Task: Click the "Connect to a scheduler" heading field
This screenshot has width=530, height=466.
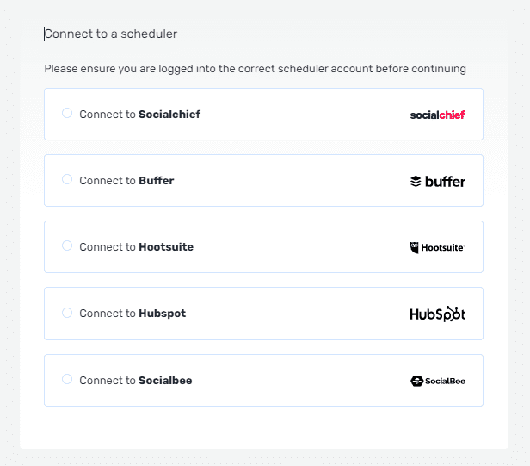Action: [x=263, y=34]
